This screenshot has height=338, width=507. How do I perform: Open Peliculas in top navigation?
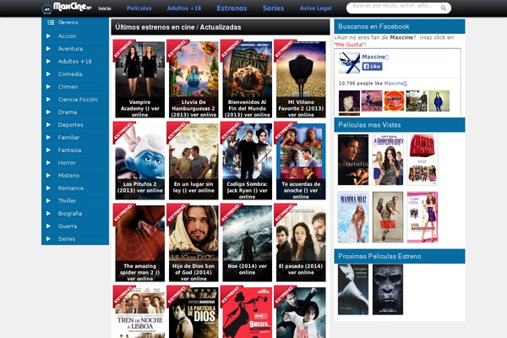click(139, 8)
